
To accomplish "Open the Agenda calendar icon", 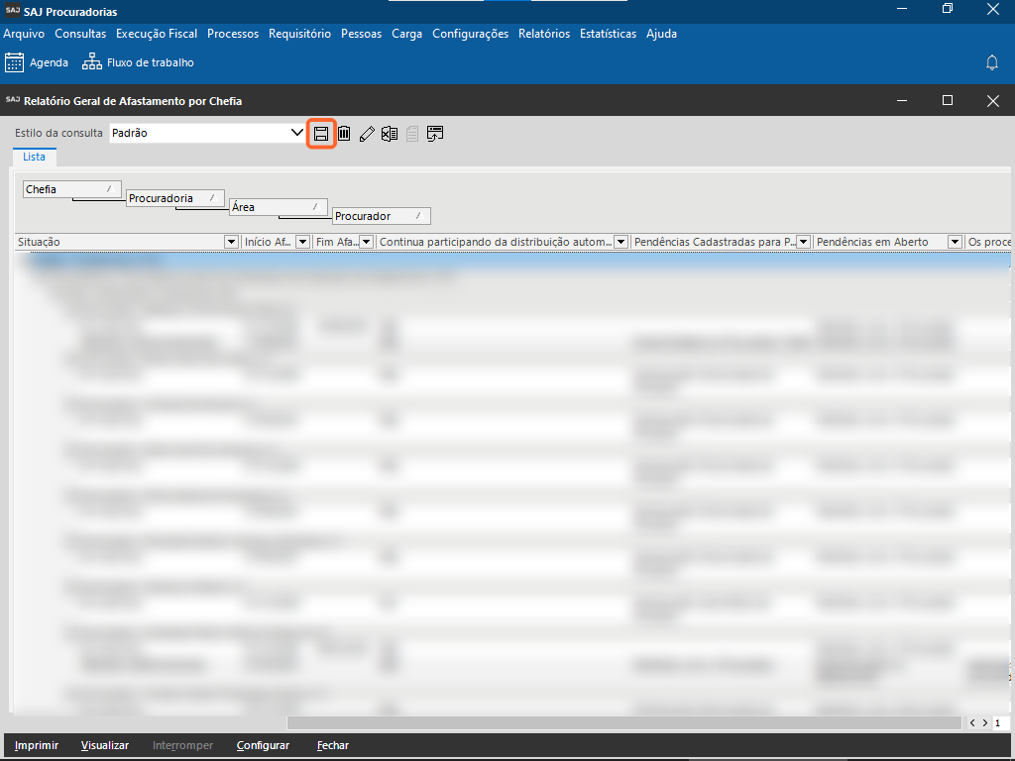I will coord(15,62).
